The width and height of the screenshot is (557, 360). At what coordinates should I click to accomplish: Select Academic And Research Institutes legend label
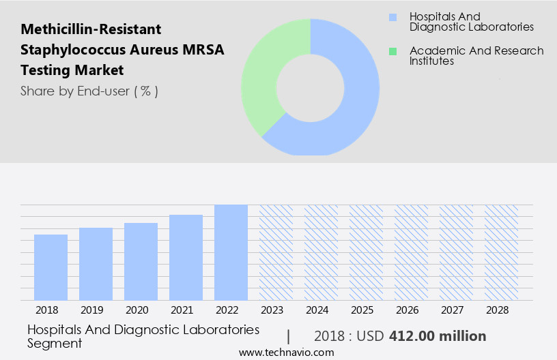click(476, 56)
